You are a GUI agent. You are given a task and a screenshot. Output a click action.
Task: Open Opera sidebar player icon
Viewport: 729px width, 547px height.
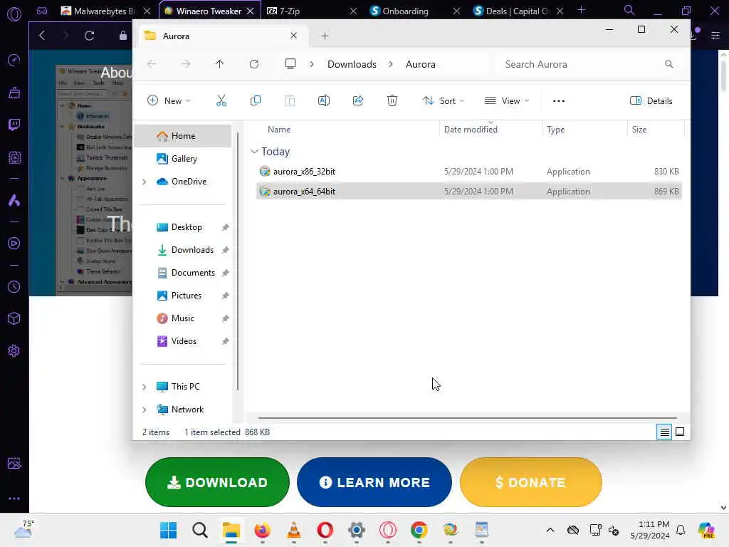click(x=14, y=244)
